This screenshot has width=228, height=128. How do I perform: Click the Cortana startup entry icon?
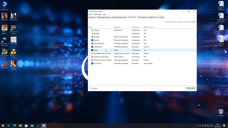pyautogui.click(x=92, y=40)
